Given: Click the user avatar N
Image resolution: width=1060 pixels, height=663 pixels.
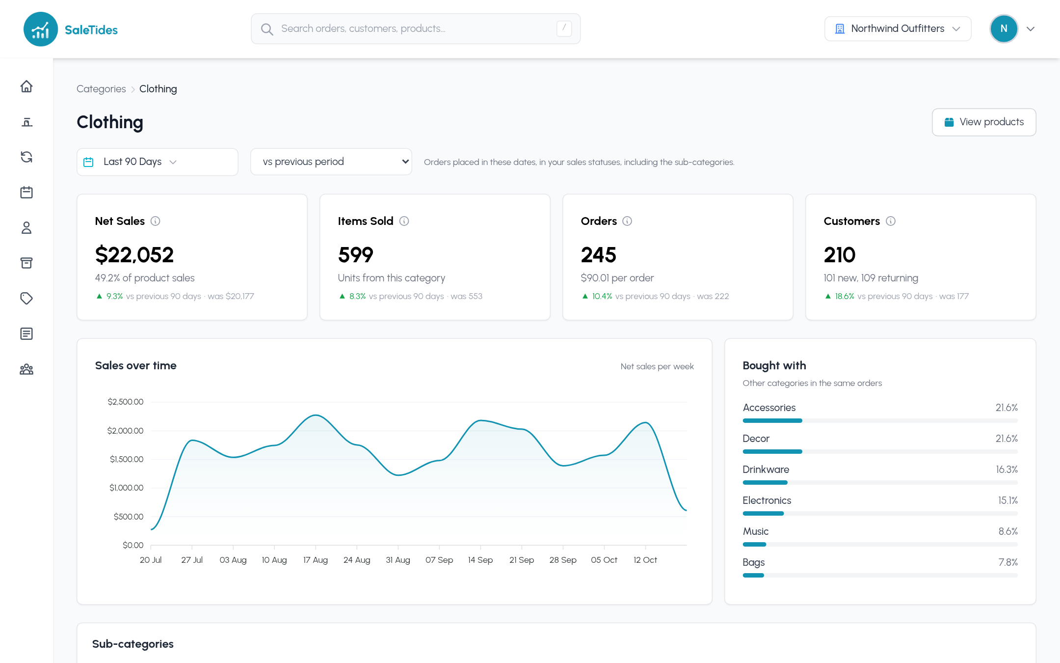Looking at the screenshot, I should click(1004, 29).
